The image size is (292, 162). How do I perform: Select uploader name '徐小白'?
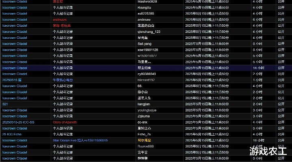click(143, 92)
